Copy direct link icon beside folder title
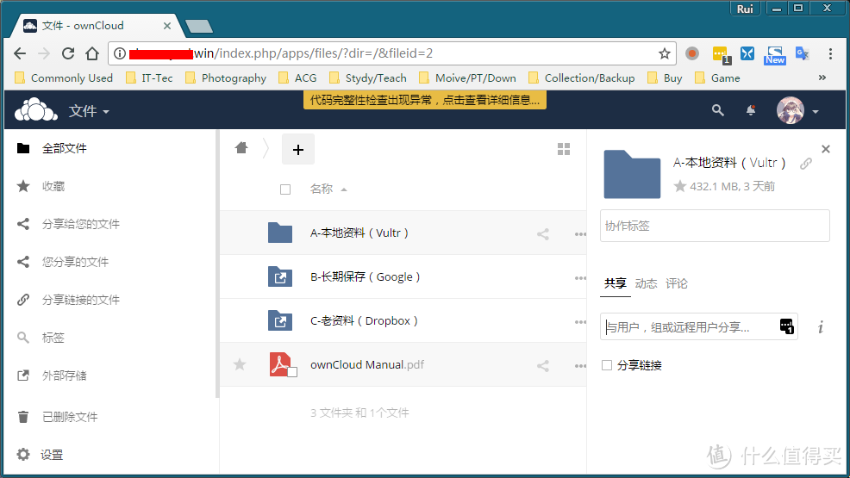 click(806, 164)
